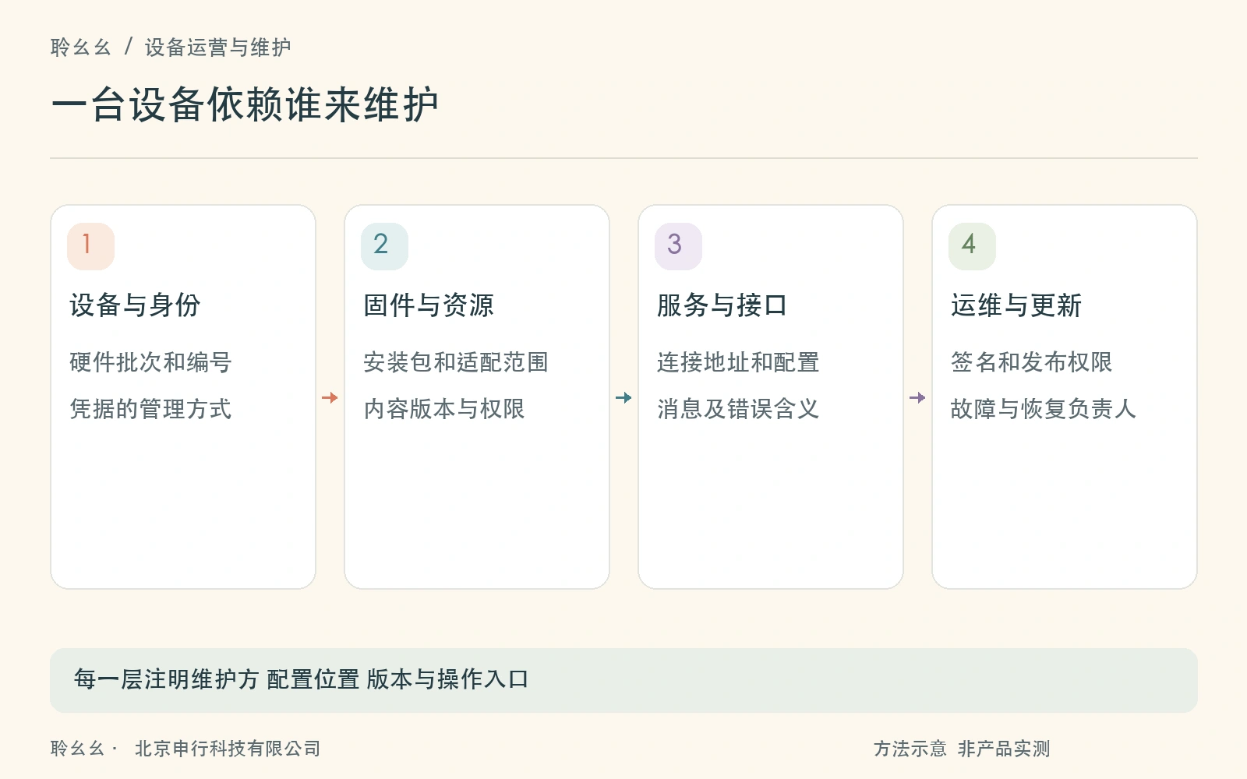Click the text 消息及错误含义
The width and height of the screenshot is (1247, 779).
coord(738,409)
